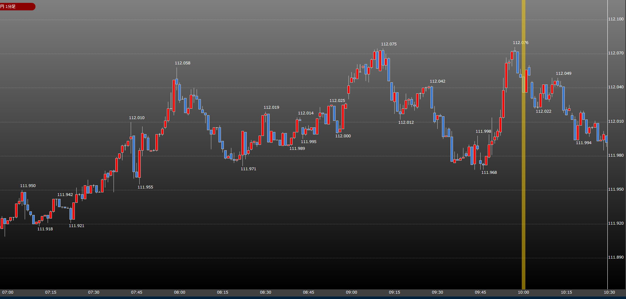The image size is (626, 299).
Task: Click the 08:30 label on time axis
Action: pyautogui.click(x=266, y=292)
